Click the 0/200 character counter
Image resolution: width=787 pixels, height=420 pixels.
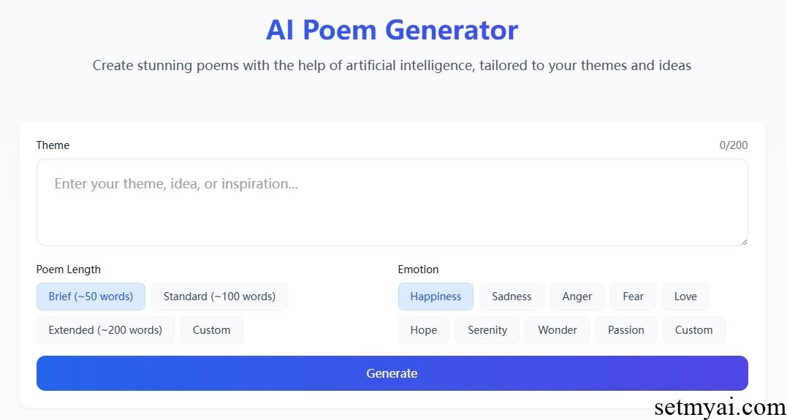tap(734, 145)
